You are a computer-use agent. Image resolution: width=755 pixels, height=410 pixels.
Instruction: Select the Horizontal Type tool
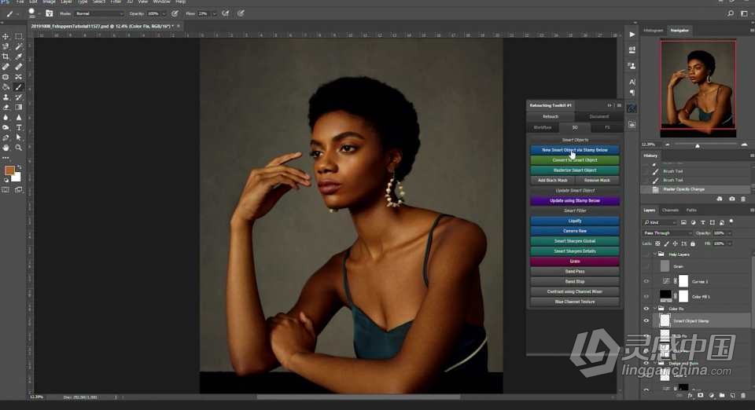(18, 127)
